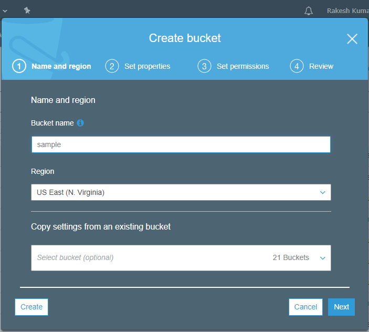Click the notifications bell icon
This screenshot has width=369, height=332.
pos(309,11)
